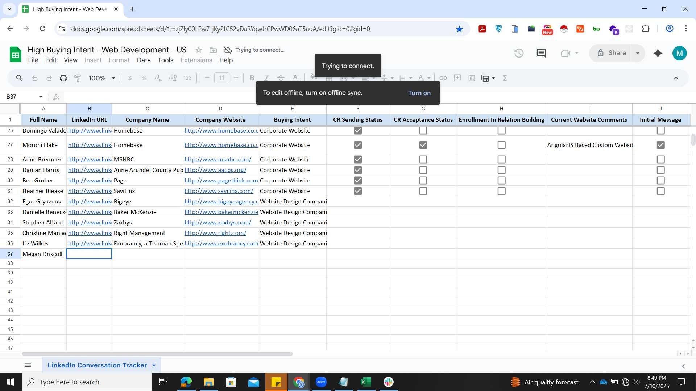Screen dimensions: 696x391
Task: Click the horizontal scrollbar thumb
Action: (157, 354)
